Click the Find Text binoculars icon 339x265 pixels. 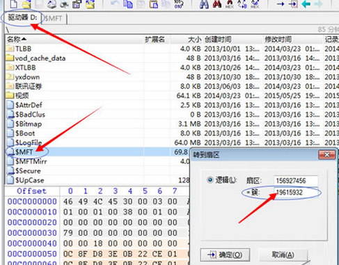click(x=204, y=4)
